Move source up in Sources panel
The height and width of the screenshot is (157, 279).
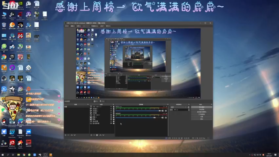coord(100,135)
